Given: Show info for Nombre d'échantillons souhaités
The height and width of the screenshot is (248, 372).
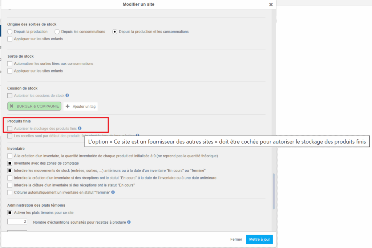Looking at the screenshot, I should 129,222.
